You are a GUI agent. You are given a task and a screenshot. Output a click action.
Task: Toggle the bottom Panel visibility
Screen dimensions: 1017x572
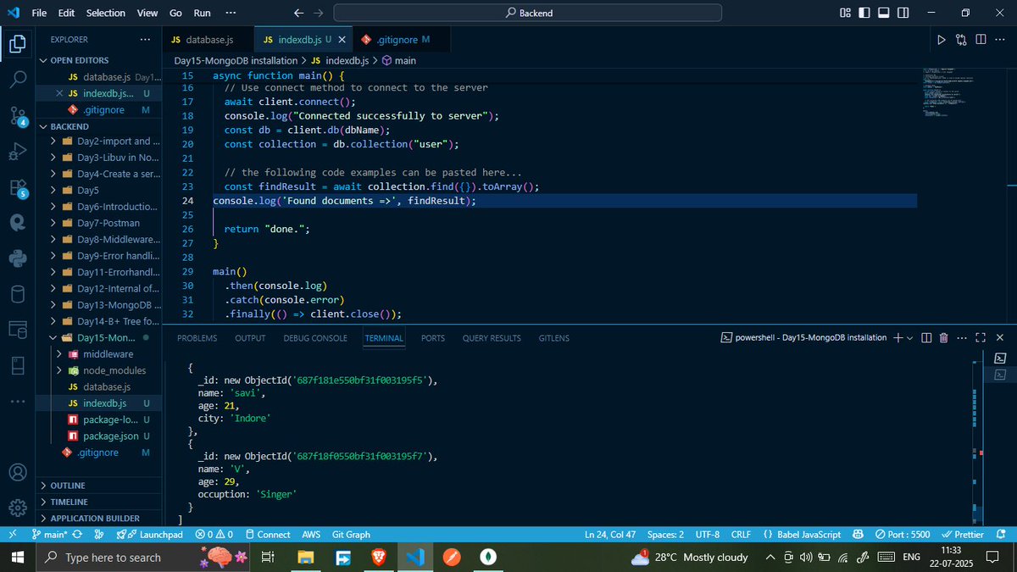click(884, 13)
